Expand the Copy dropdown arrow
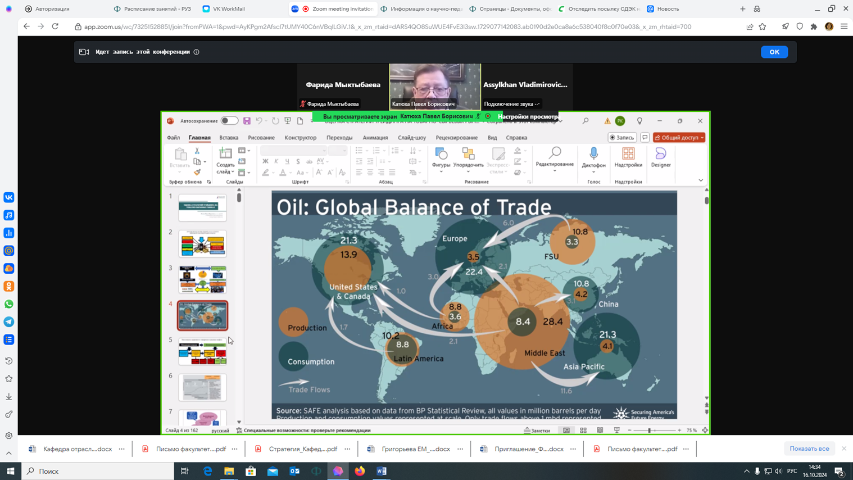 205,162
